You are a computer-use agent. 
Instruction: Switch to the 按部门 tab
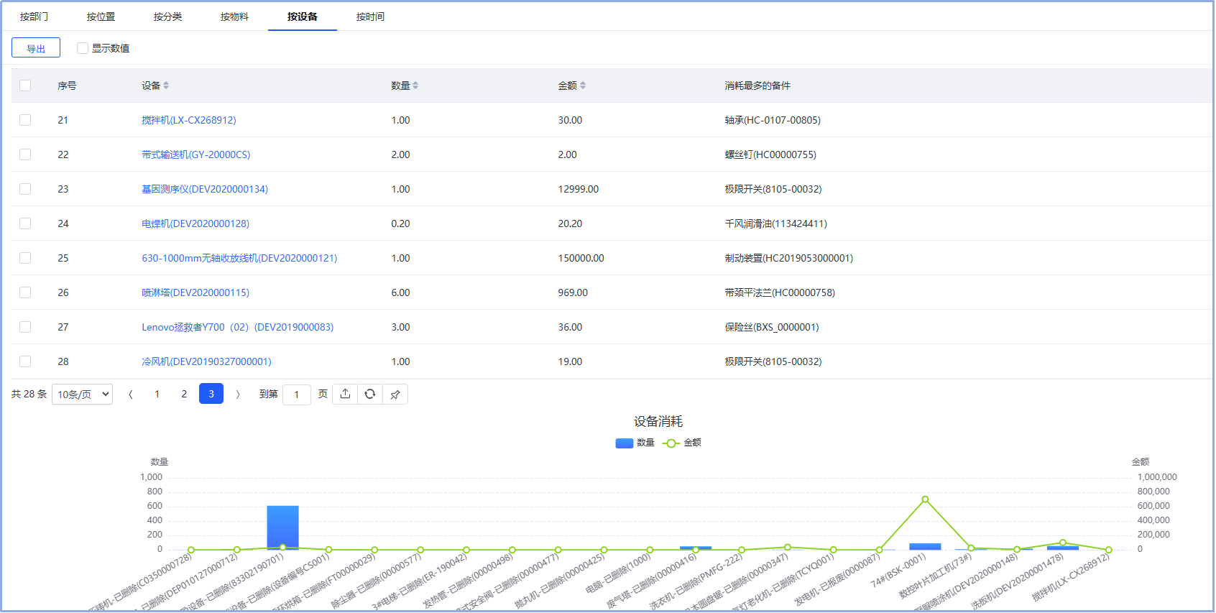(x=34, y=17)
